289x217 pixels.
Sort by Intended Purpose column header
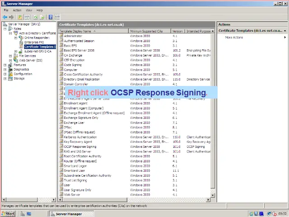coord(198,31)
